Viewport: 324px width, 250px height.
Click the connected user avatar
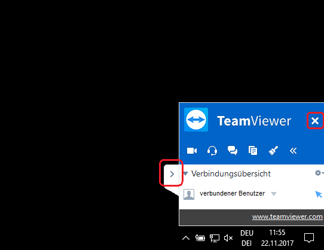189,194
